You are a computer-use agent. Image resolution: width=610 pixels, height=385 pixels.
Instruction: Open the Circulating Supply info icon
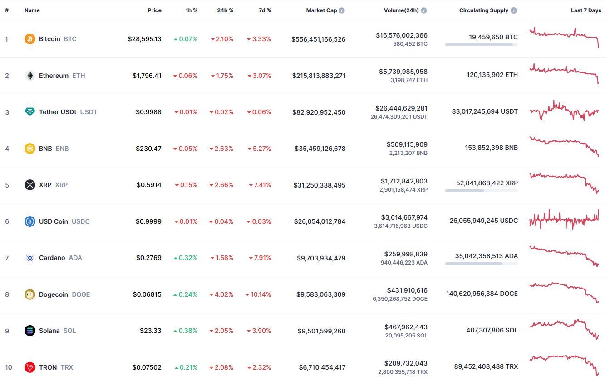514,10
